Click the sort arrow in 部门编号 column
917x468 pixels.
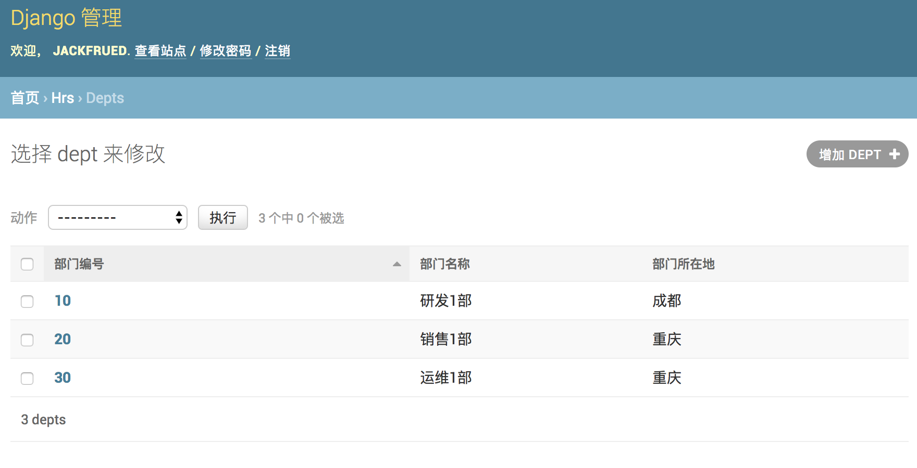(x=396, y=264)
